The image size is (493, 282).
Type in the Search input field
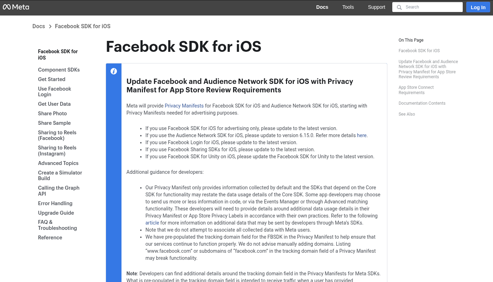point(431,7)
